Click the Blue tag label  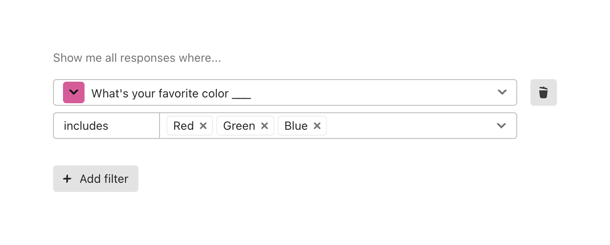[x=296, y=126]
